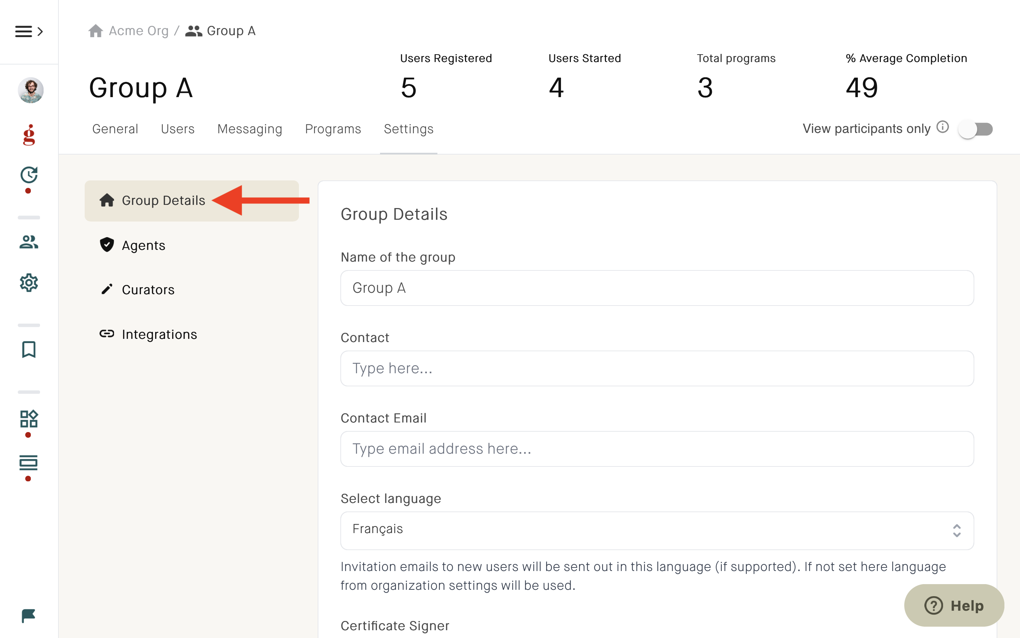The height and width of the screenshot is (638, 1020).
Task: Open the settings gear icon in sidebar
Action: click(29, 282)
